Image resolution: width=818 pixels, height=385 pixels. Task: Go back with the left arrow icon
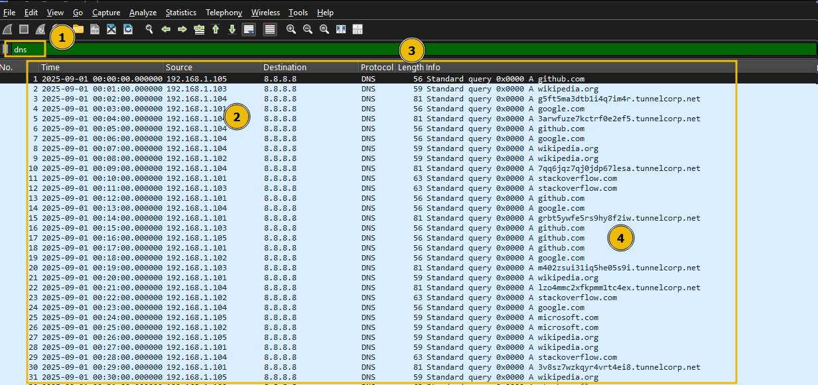pyautogui.click(x=166, y=29)
